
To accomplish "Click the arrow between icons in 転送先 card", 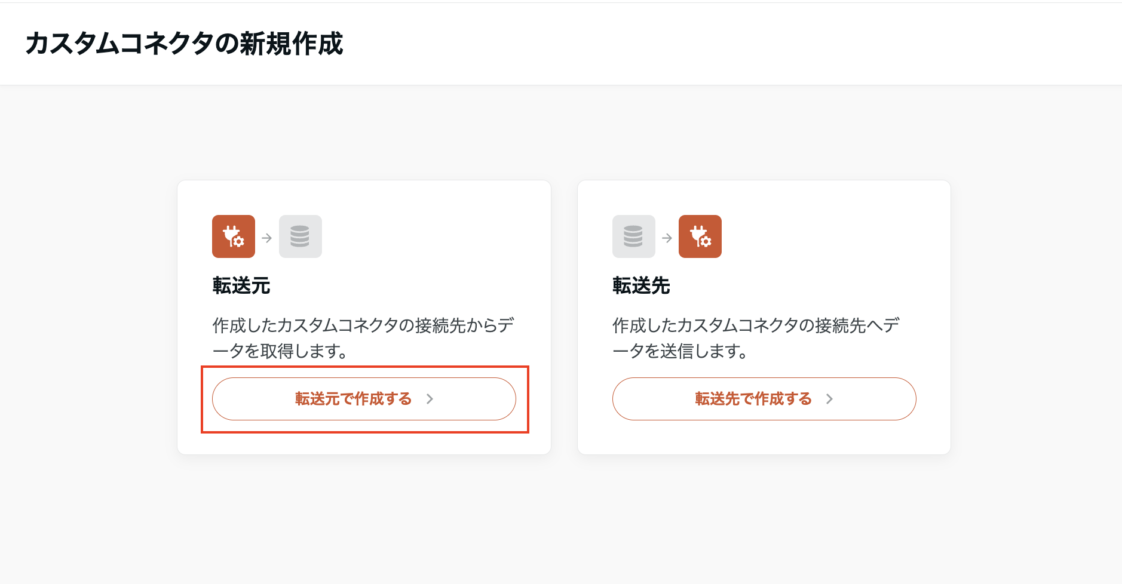I will [x=667, y=238].
